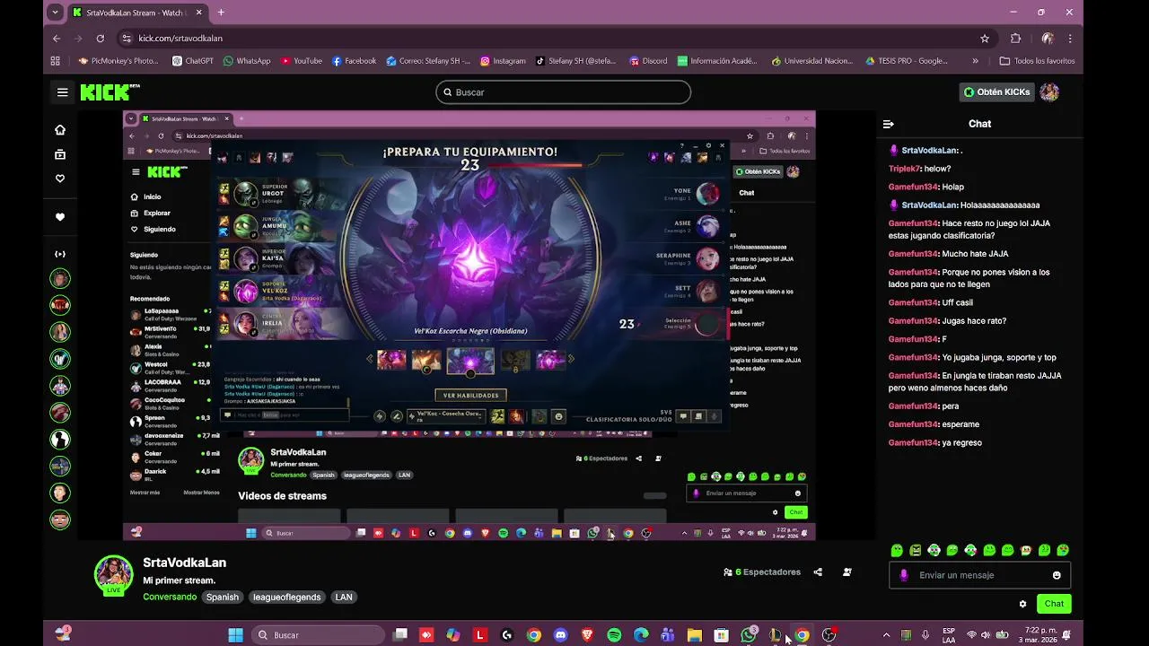The width and height of the screenshot is (1149, 646).
Task: Open the ChatGPT bookmark
Action: click(x=193, y=61)
